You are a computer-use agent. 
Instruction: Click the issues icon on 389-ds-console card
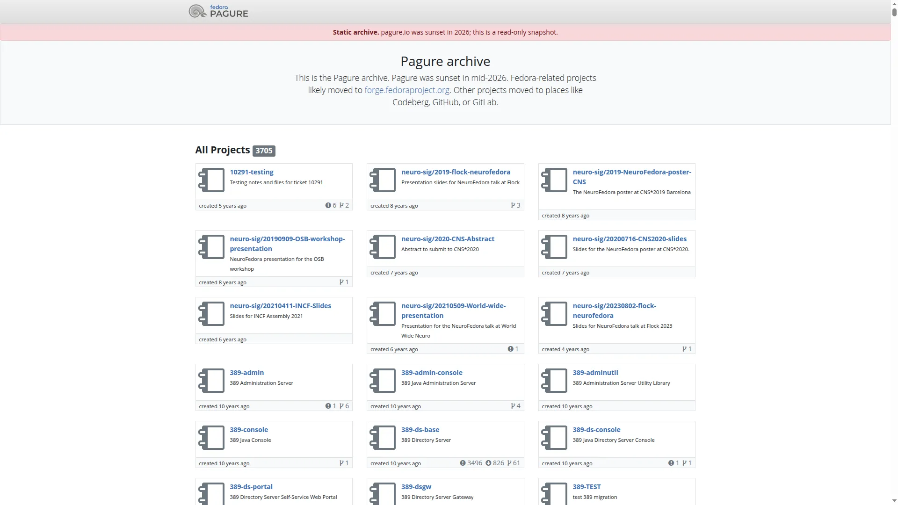[x=671, y=463]
